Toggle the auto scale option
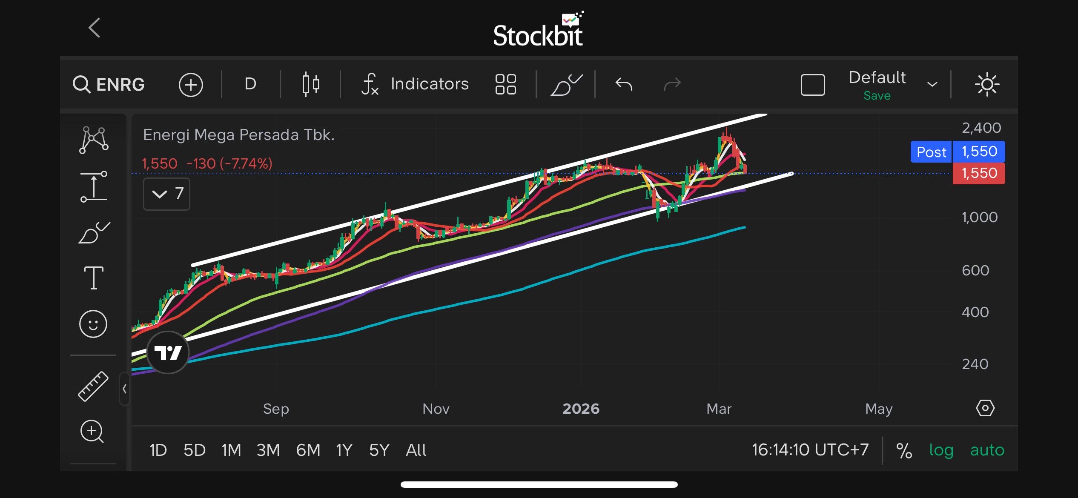 pyautogui.click(x=986, y=450)
